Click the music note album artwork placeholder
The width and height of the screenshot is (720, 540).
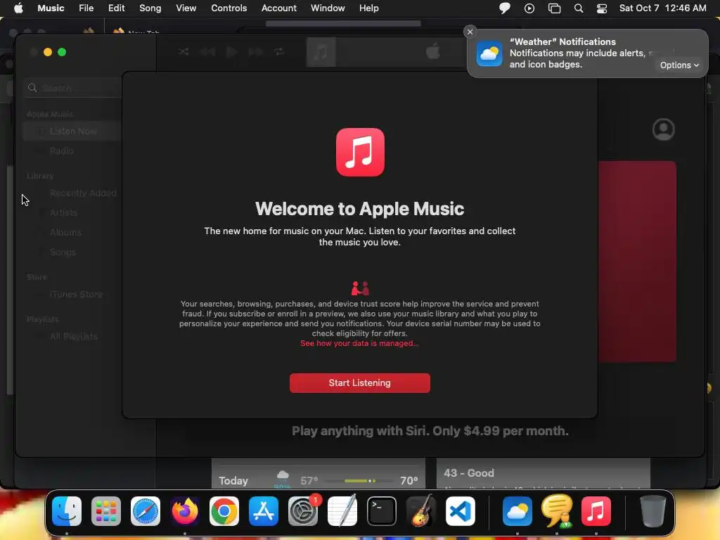[x=321, y=51]
